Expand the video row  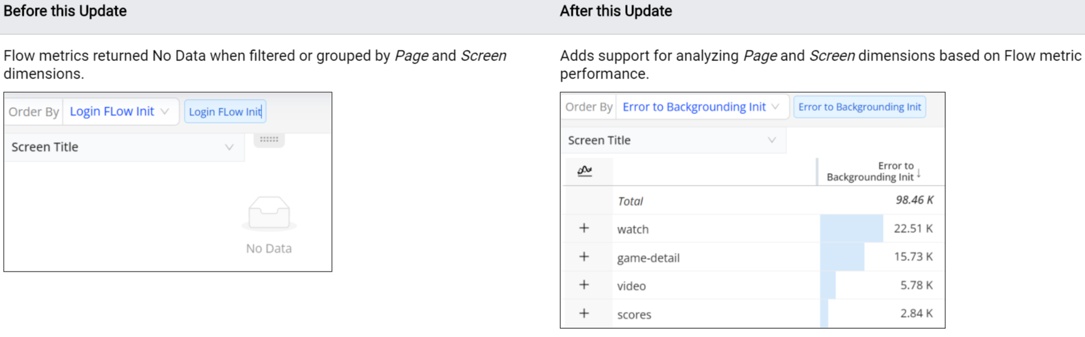pos(584,285)
